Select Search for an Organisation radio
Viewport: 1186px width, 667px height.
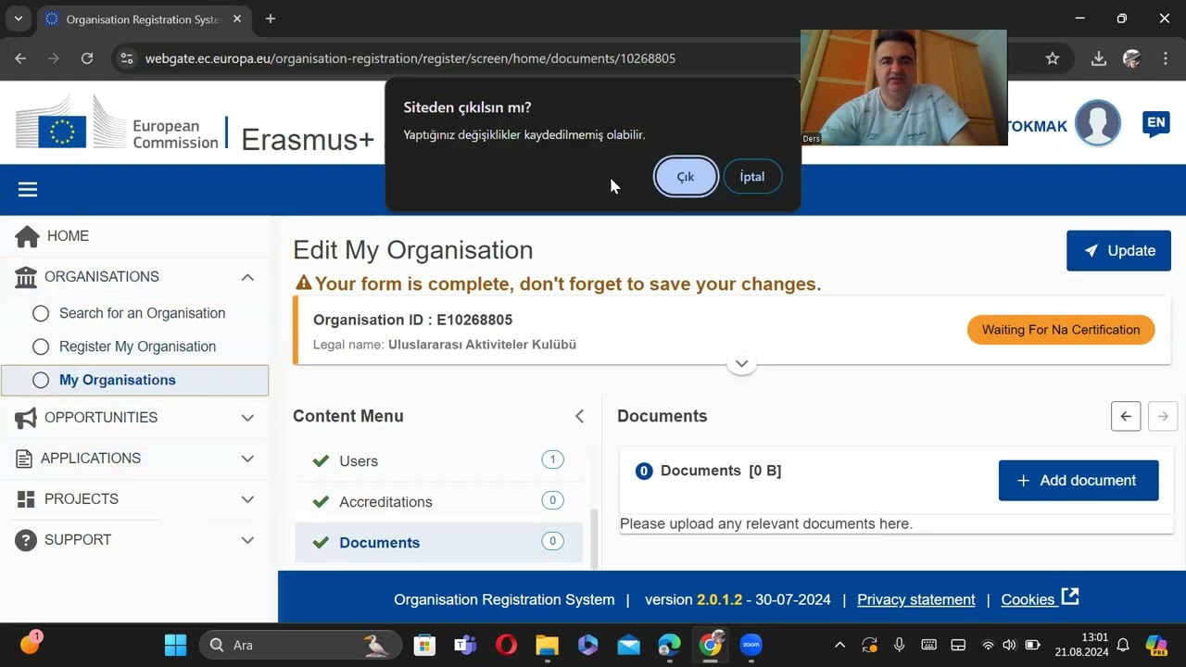[41, 313]
